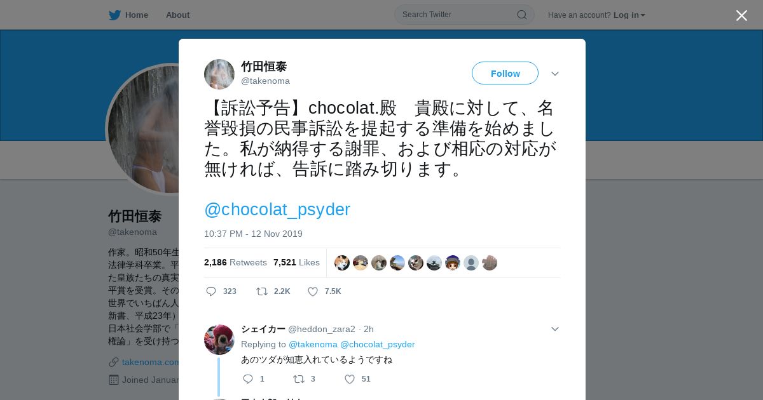Close the tweet overlay with X
This screenshot has height=400, width=763.
(741, 15)
